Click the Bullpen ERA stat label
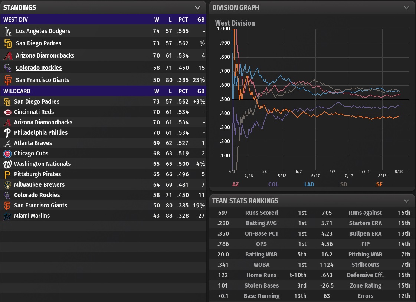416x302 pixels. [x=365, y=234]
